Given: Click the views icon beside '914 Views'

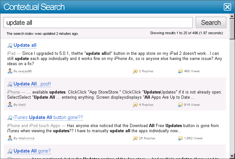Looking at the screenshot, I should coord(180,104).
